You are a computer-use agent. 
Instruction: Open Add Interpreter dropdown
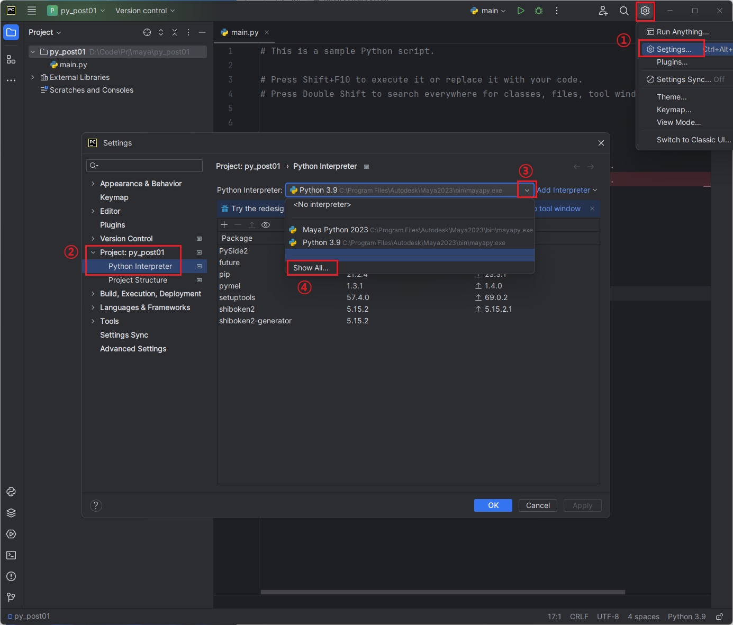(x=567, y=190)
